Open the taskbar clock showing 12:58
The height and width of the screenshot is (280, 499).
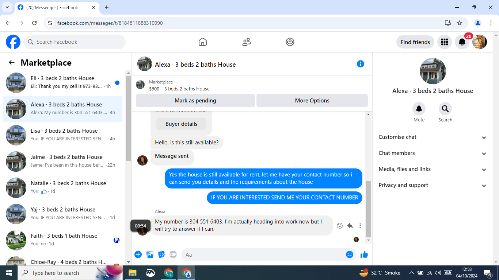point(466,273)
